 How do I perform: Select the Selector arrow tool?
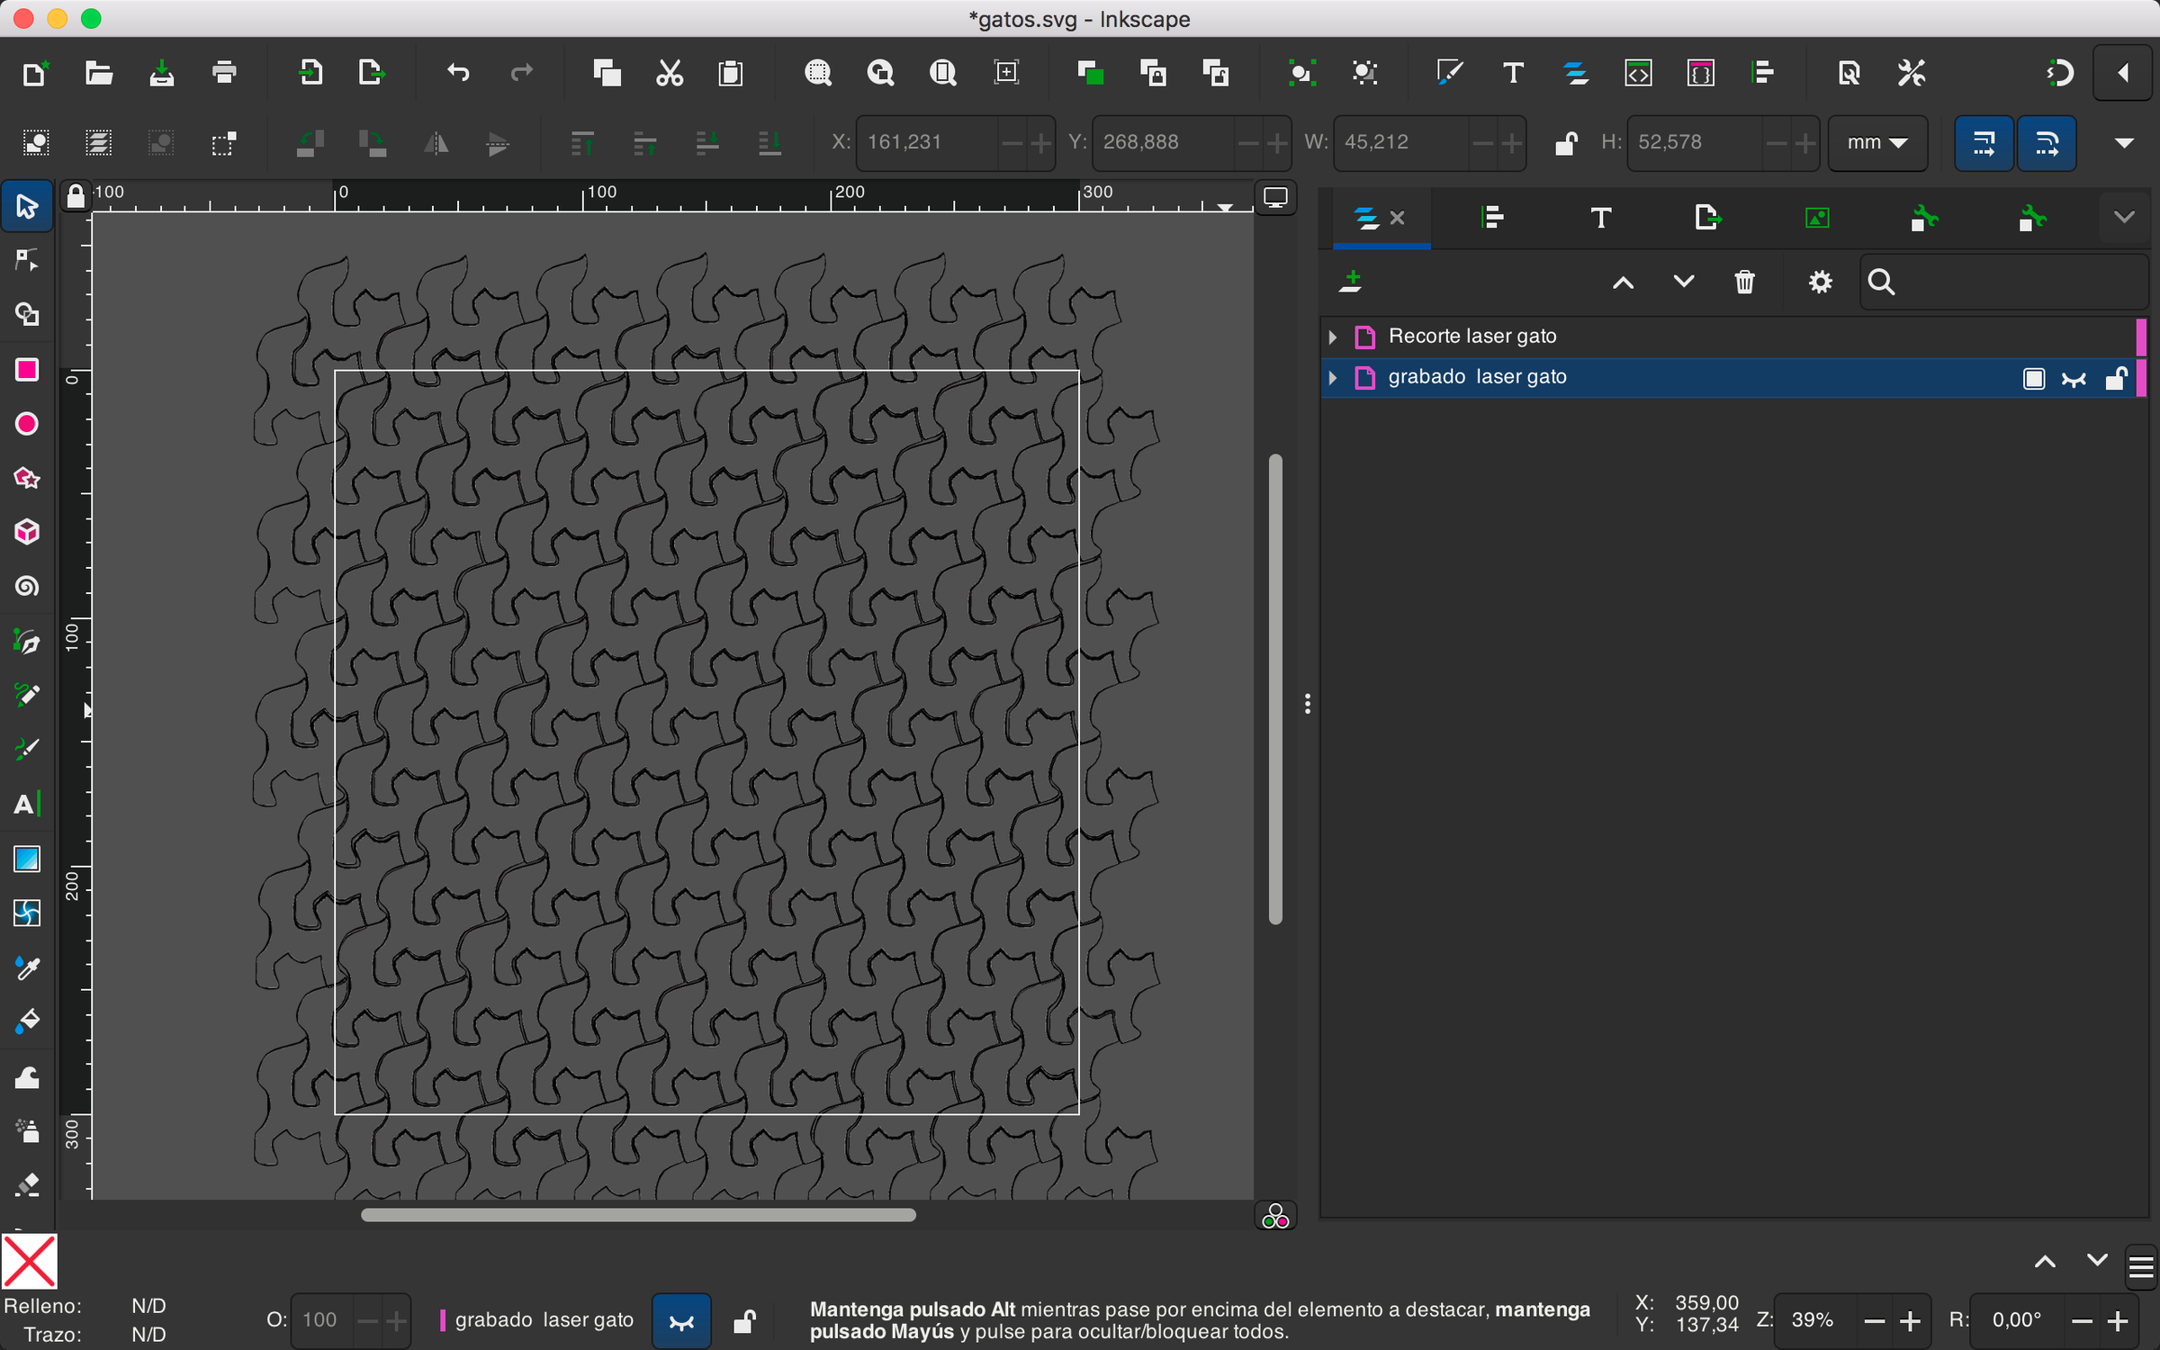(27, 206)
